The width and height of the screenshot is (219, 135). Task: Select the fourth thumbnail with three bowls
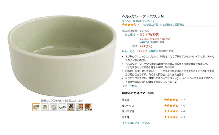[x=62, y=107]
